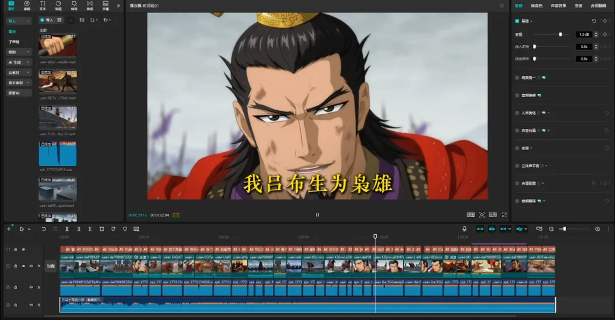Open the player hamburger menu icon
This screenshot has height=320, width=615.
(502, 6)
